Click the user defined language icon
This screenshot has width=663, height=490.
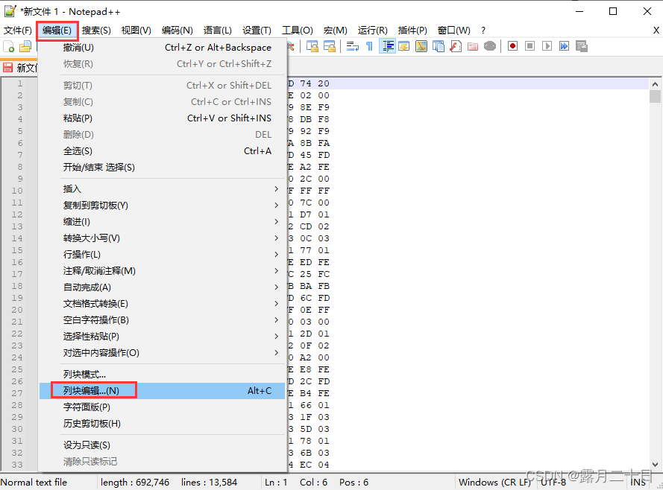pos(404,46)
